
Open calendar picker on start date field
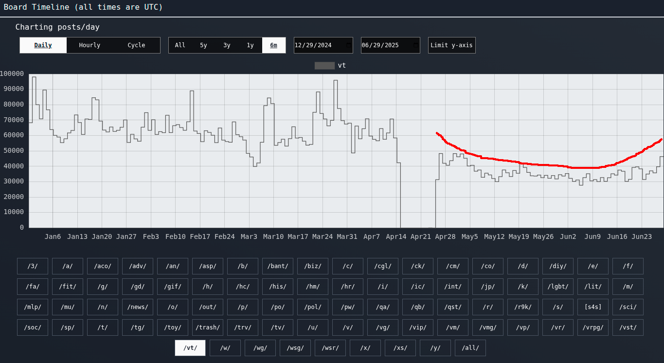[348, 45]
